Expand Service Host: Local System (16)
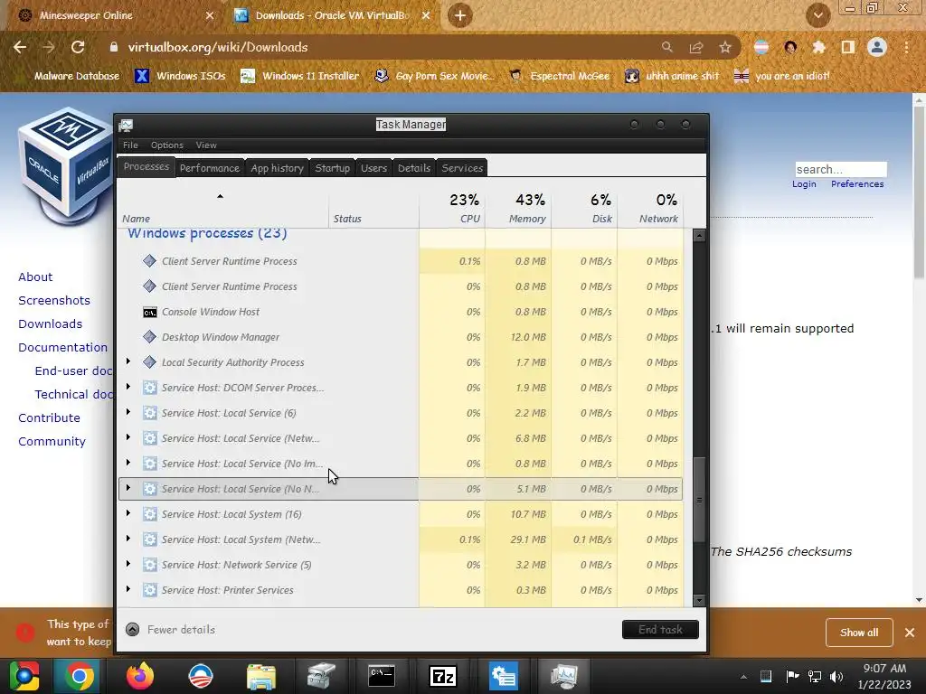Image resolution: width=926 pixels, height=694 pixels. coord(128,514)
